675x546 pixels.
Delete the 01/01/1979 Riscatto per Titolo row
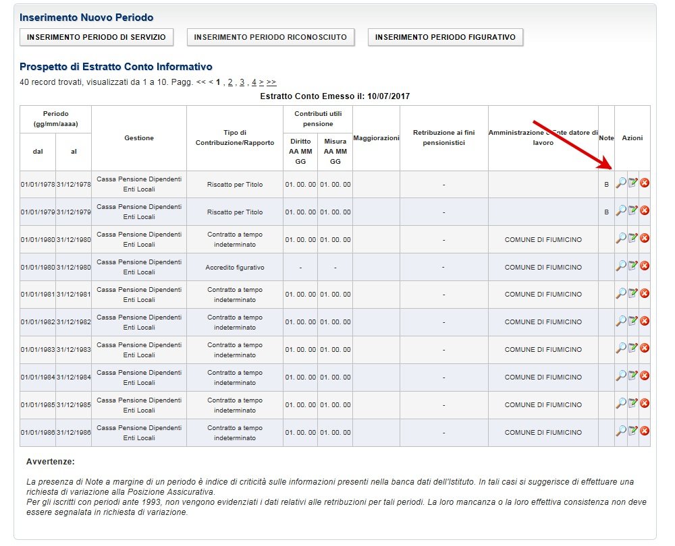pyautogui.click(x=645, y=211)
